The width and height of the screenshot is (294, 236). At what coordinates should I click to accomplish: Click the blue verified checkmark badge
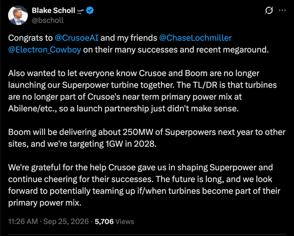(90, 10)
